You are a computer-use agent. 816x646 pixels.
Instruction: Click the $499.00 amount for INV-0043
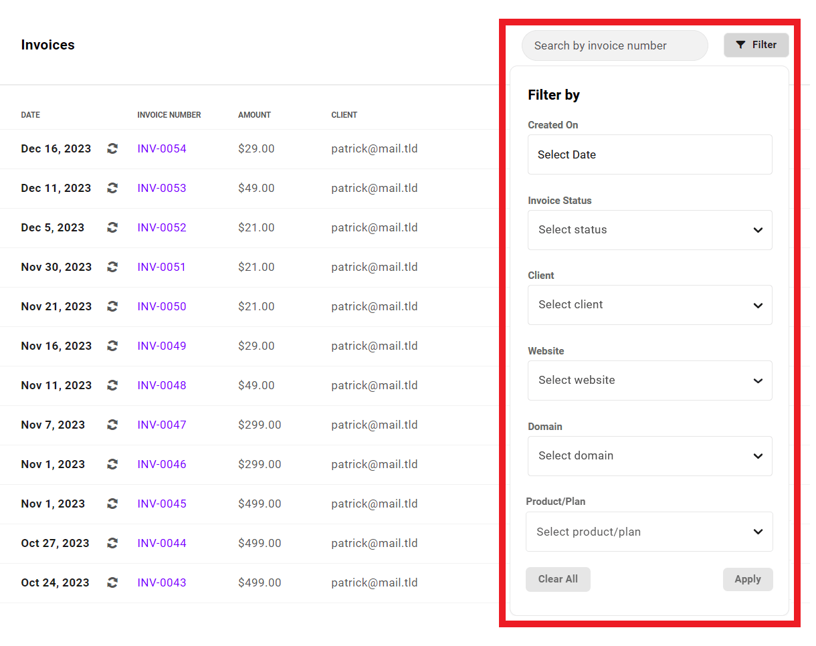pos(260,582)
